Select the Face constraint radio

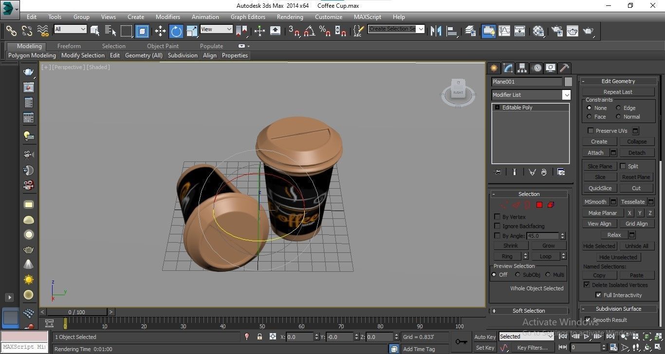click(589, 117)
